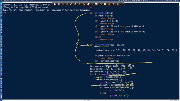Select the text T annotation tool
This screenshot has height=101, width=180.
[x=80, y=4]
